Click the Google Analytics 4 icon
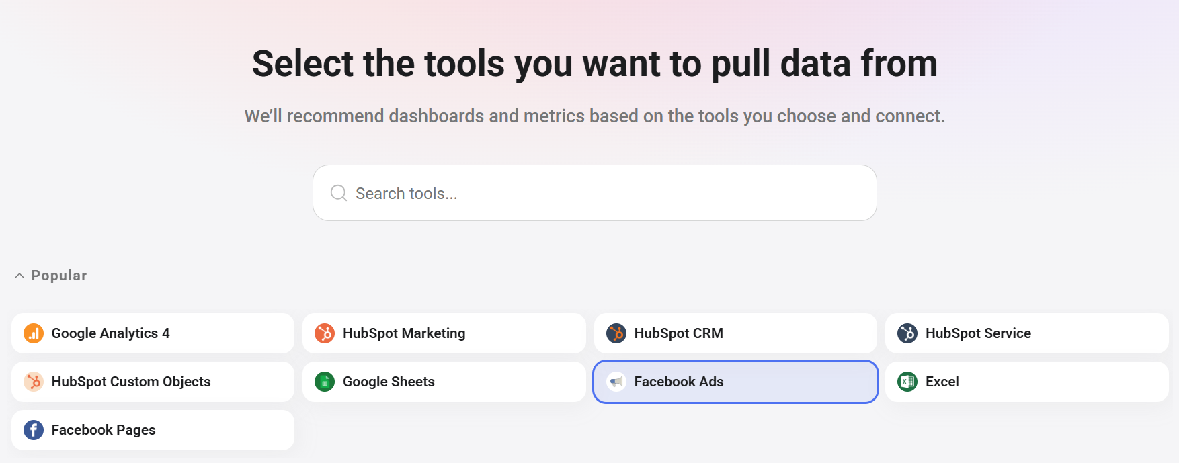1179x463 pixels. coord(34,333)
